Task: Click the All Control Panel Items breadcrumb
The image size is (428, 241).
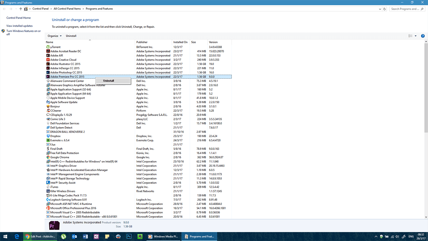Action: tap(67, 9)
